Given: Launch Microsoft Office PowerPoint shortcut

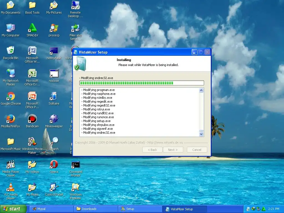Looking at the screenshot, I should pos(32,100).
